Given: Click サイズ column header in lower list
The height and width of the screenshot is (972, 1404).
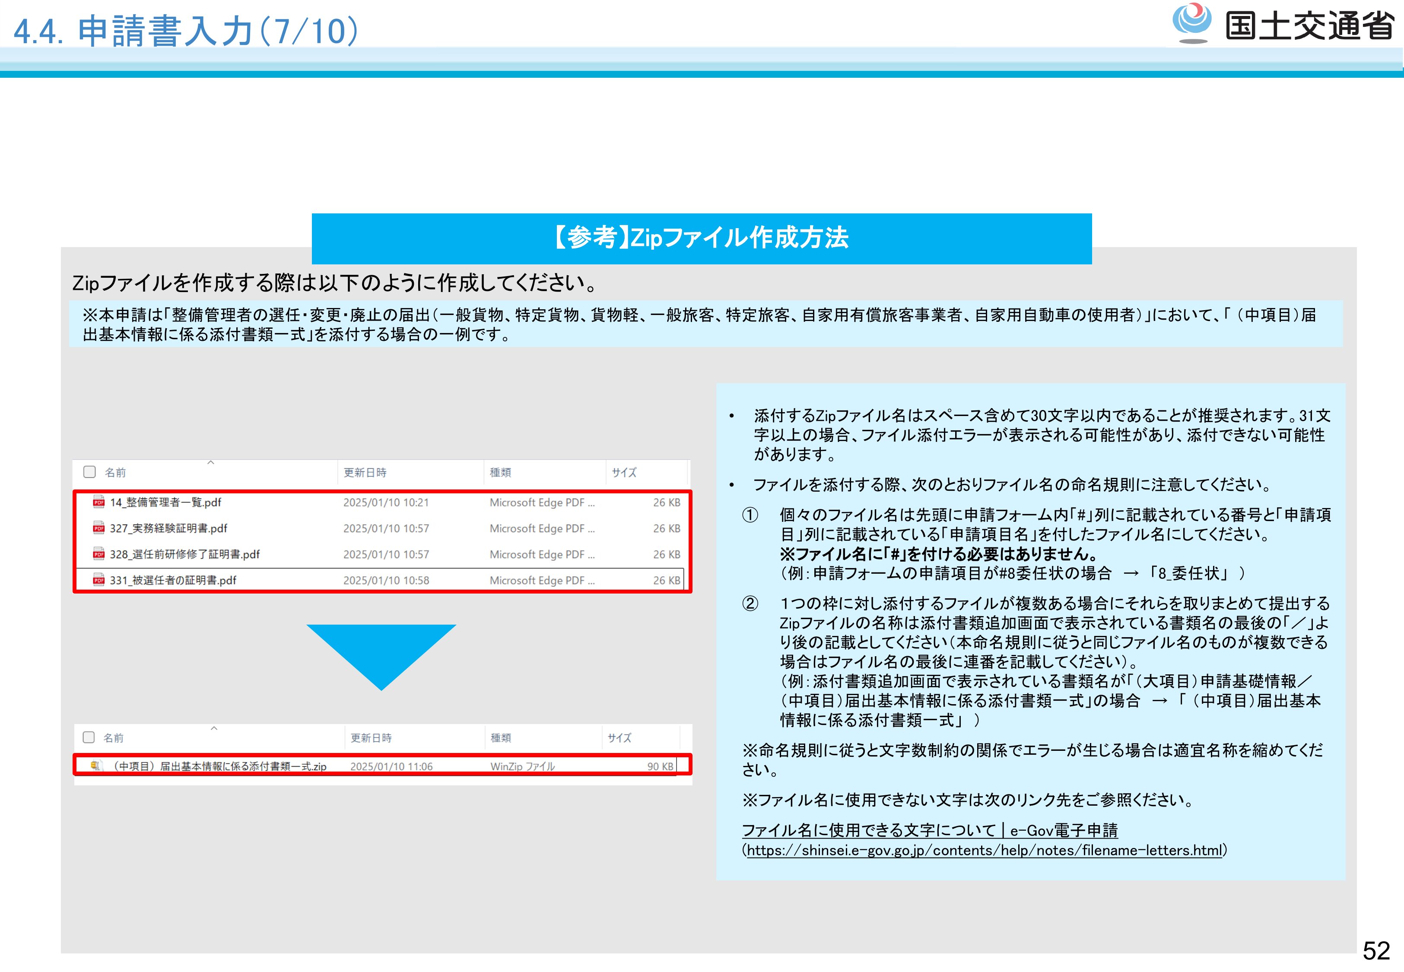Looking at the screenshot, I should click(619, 737).
